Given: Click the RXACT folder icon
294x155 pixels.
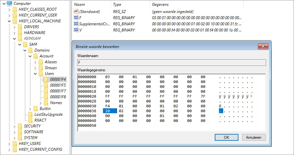Looking at the screenshot, I should tap(31, 120).
